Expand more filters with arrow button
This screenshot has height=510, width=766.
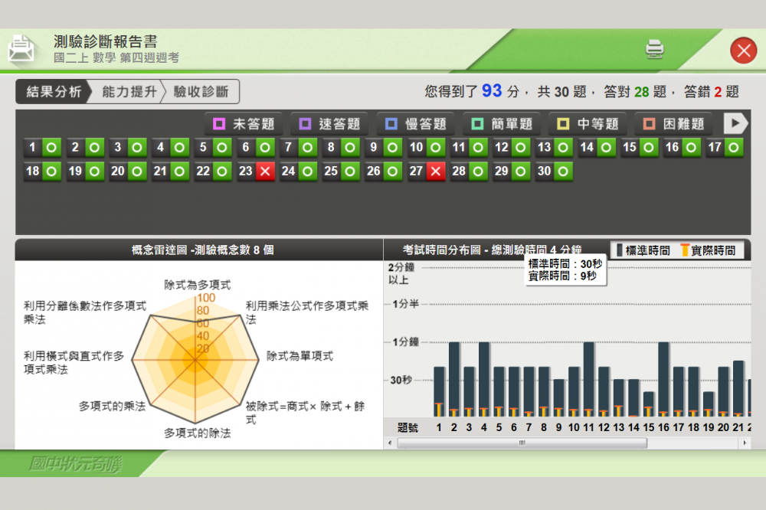[x=736, y=123]
